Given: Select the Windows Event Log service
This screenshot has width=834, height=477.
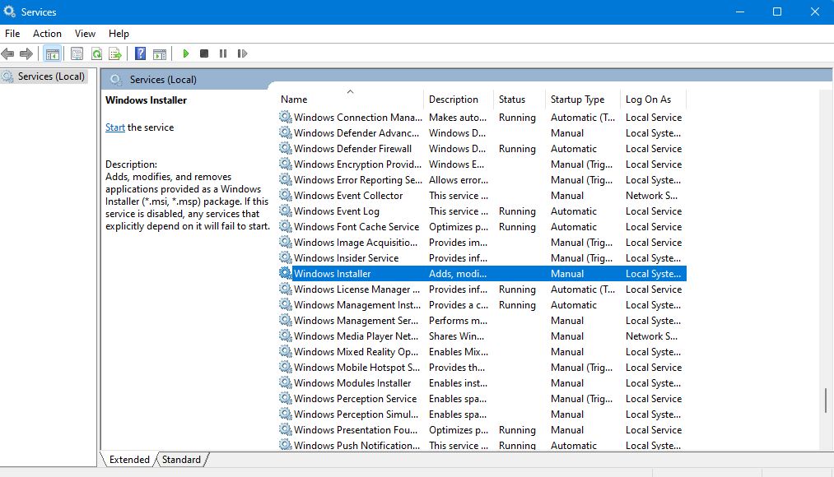Looking at the screenshot, I should (x=337, y=211).
